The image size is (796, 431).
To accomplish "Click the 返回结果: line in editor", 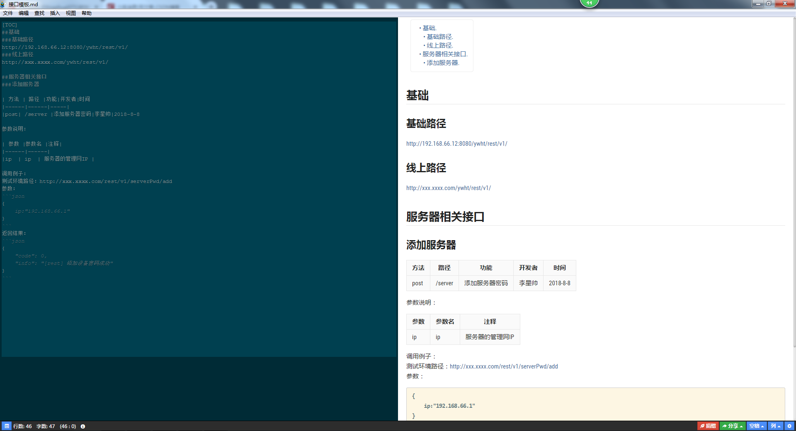I will 14,234.
